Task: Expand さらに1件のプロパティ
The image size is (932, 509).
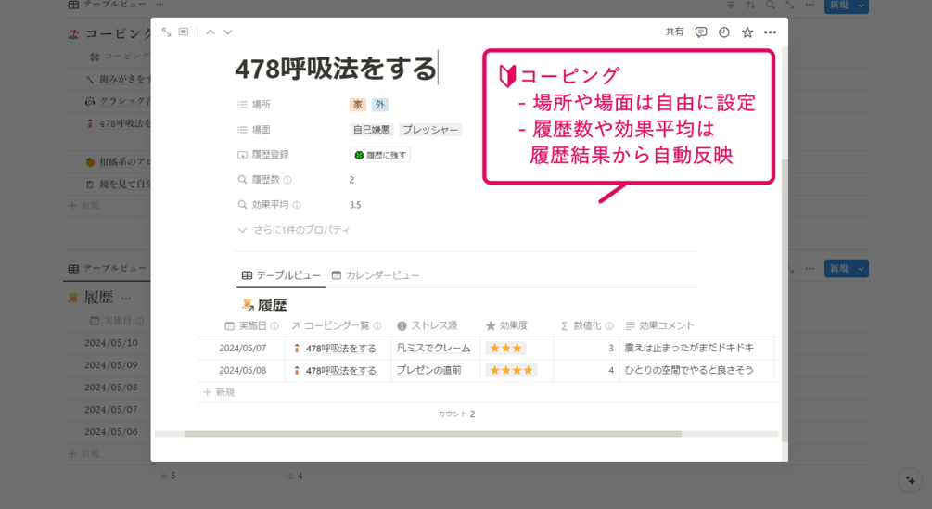Action: (x=294, y=230)
